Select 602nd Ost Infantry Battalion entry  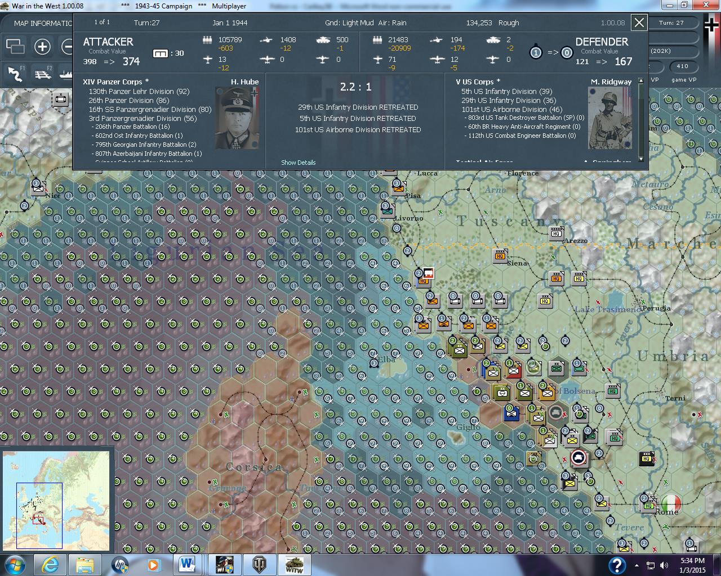point(137,136)
